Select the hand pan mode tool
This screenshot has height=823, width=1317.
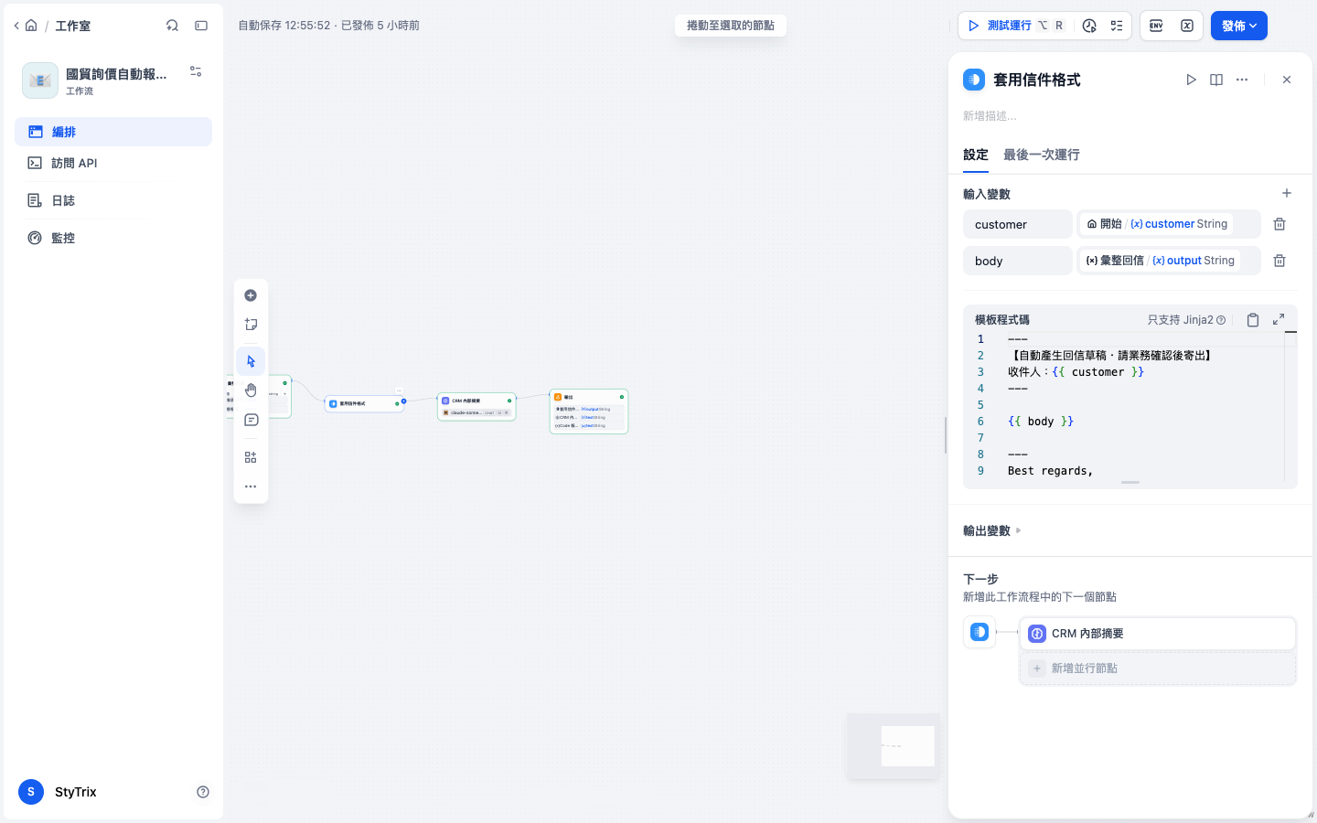(251, 390)
